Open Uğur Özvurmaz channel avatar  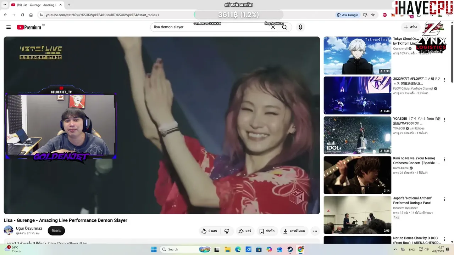[x=9, y=231]
